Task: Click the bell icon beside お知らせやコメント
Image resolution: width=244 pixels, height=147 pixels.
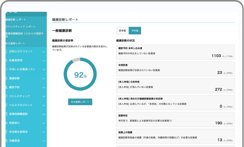Action: (6, 51)
